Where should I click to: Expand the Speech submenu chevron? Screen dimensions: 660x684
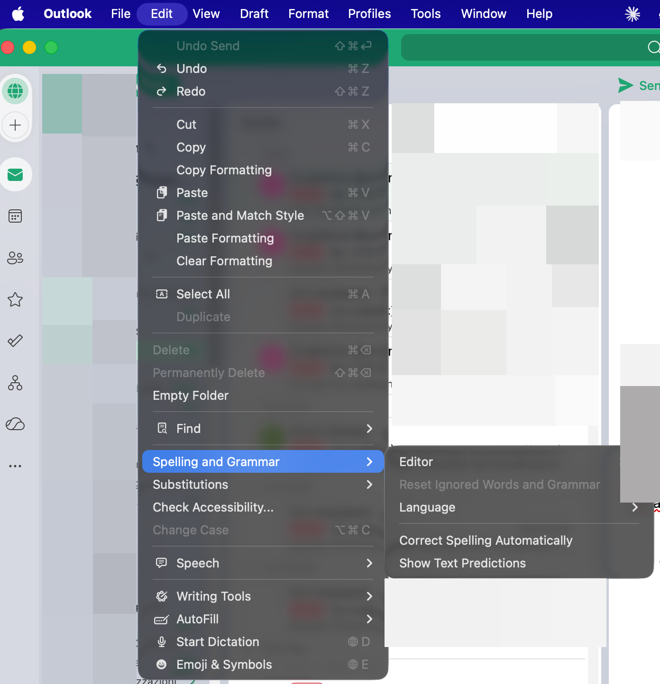pyautogui.click(x=369, y=563)
